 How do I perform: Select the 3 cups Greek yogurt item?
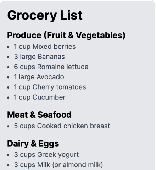coord(46,155)
